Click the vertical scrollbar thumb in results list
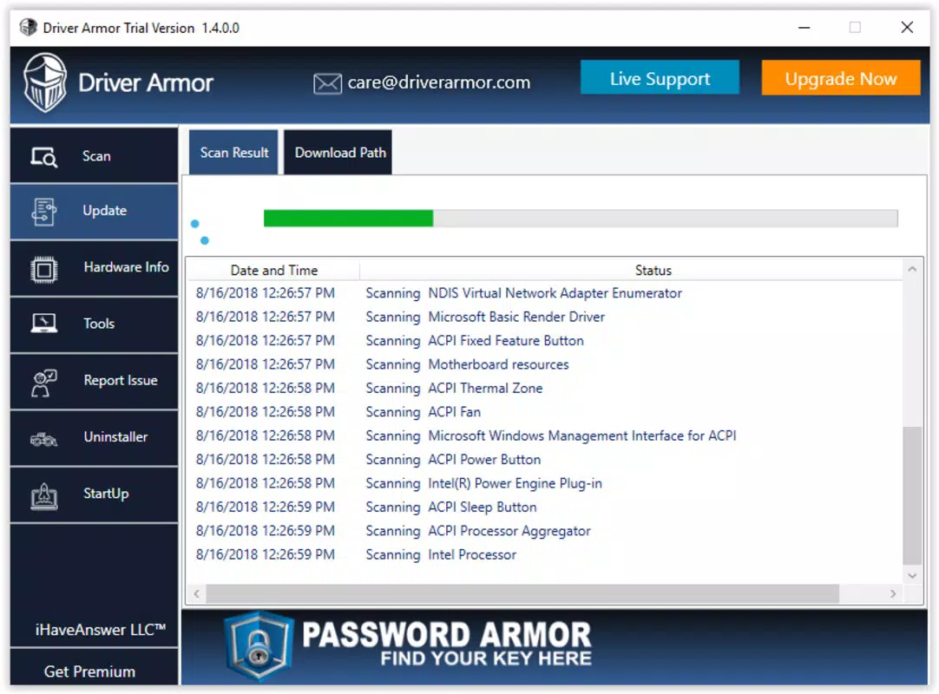 [912, 495]
